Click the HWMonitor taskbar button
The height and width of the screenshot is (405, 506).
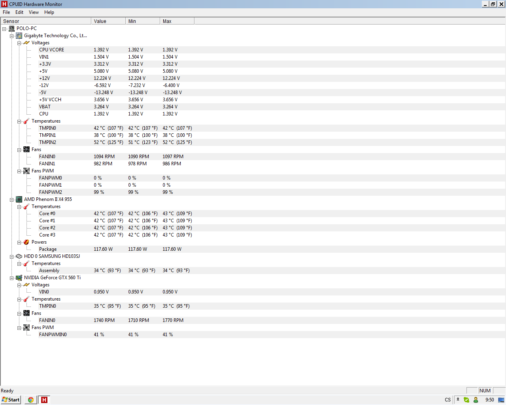click(x=44, y=400)
